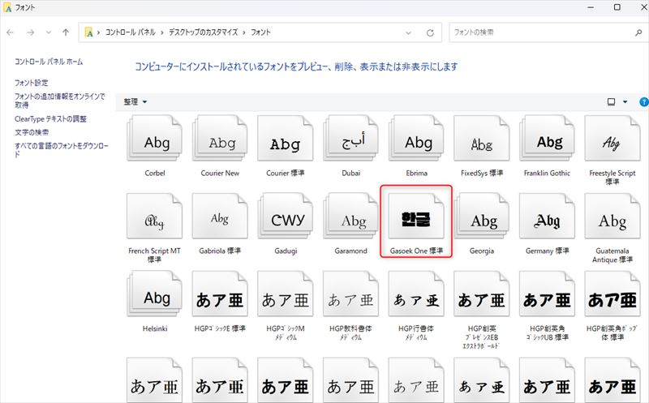
Task: Select the Ebrima font icon
Action: click(x=416, y=139)
